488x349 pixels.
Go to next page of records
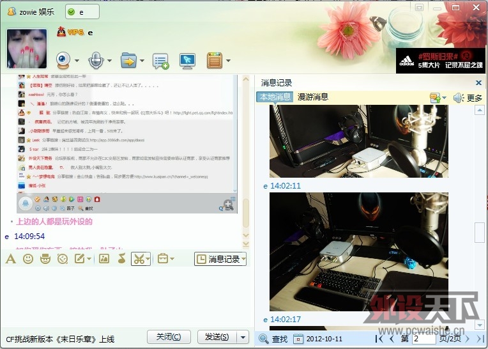[x=467, y=339]
